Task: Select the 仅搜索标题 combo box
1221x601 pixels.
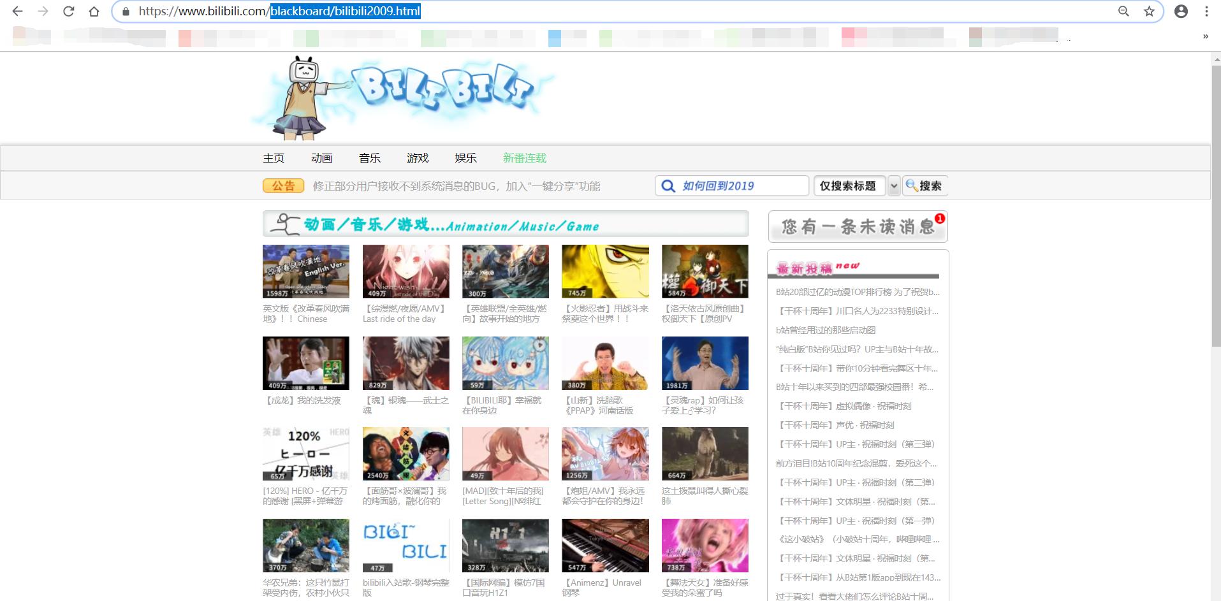Action: click(849, 185)
